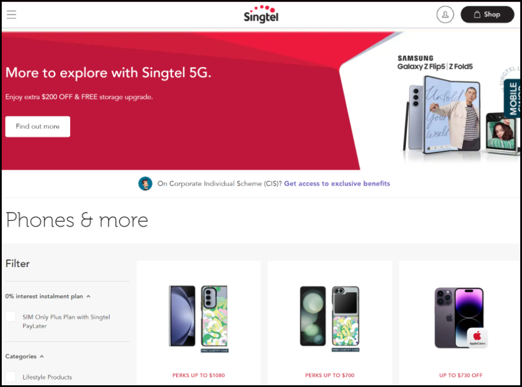Open the Shop bag button

tap(488, 15)
